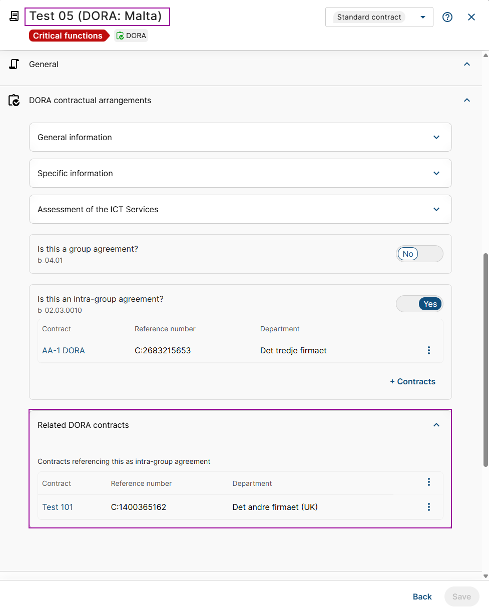This screenshot has width=489, height=611.
Task: Click the + Contracts button
Action: click(x=412, y=381)
